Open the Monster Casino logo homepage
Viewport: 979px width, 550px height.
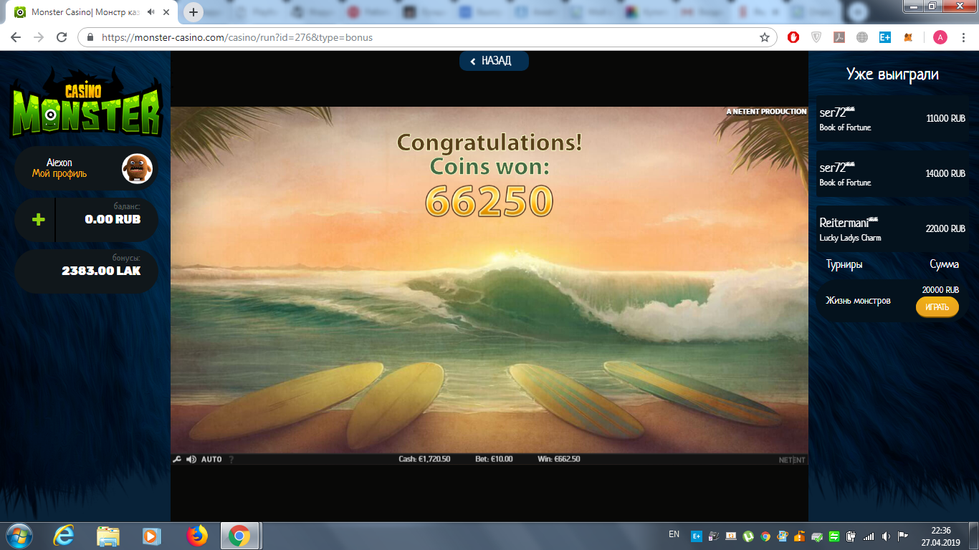point(86,102)
